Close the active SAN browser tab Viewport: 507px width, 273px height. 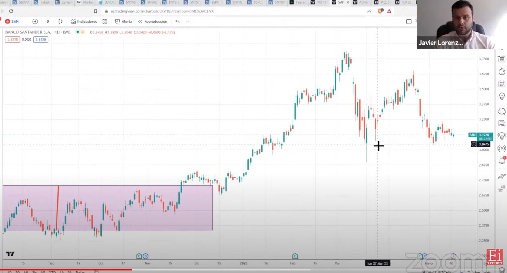(x=348, y=2)
